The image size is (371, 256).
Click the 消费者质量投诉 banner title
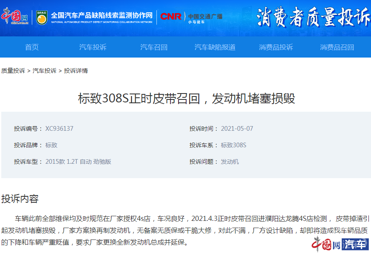click(x=313, y=17)
